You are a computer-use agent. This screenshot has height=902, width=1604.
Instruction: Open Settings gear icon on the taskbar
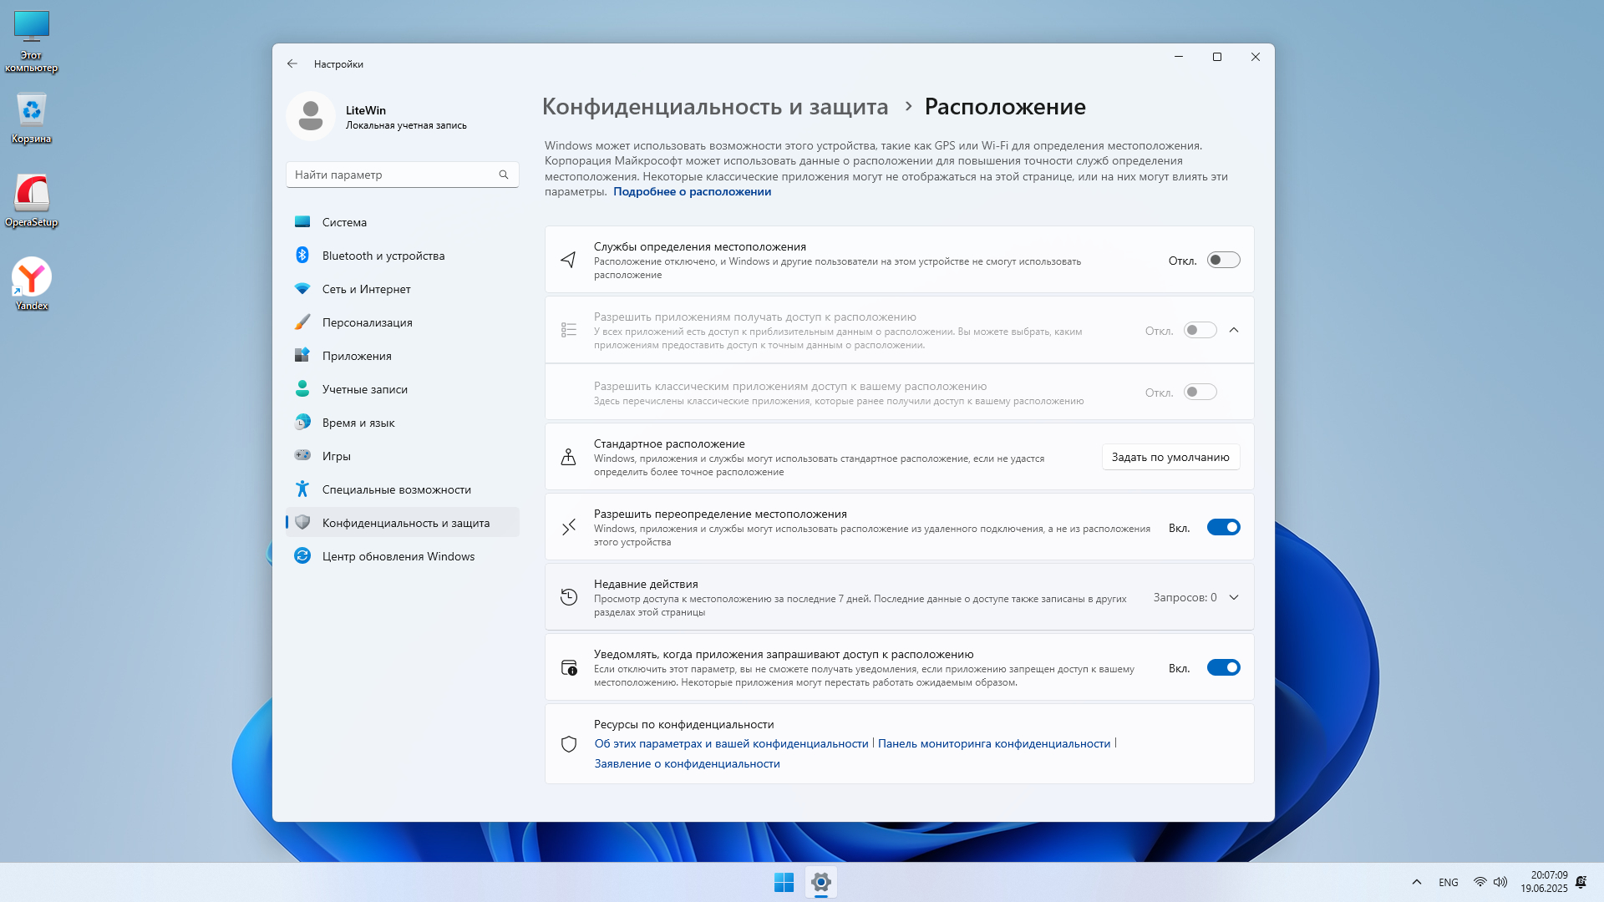coord(821,882)
